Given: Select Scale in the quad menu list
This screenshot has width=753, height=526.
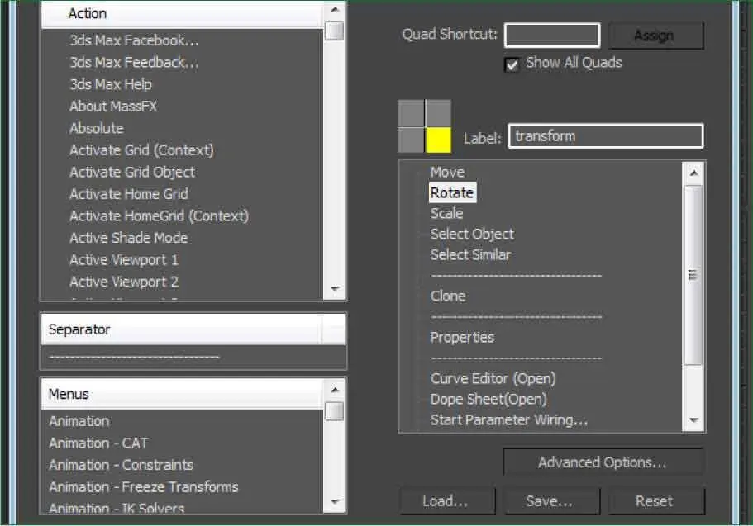Looking at the screenshot, I should pos(446,214).
